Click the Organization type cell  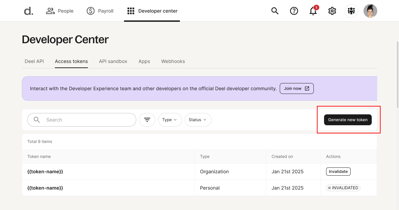(x=214, y=172)
